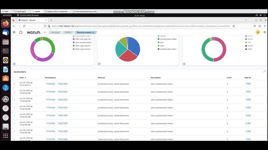The image size is (268, 150).
Task: Toggle the '11.4' legend entry
Action: (x=248, y=42)
